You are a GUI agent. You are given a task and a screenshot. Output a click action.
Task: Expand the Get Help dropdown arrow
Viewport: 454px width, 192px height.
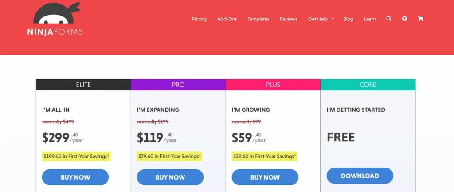(333, 19)
